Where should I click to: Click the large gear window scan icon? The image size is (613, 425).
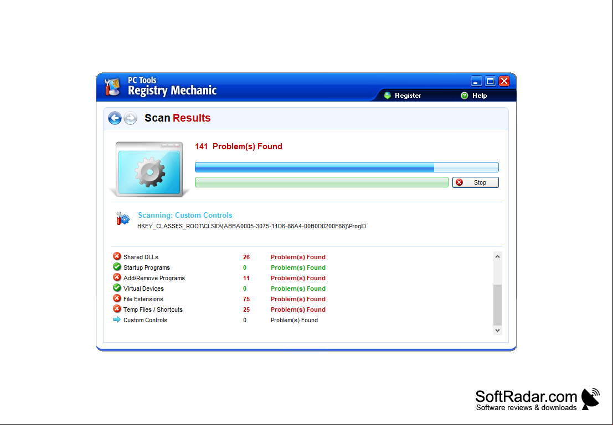[150, 169]
